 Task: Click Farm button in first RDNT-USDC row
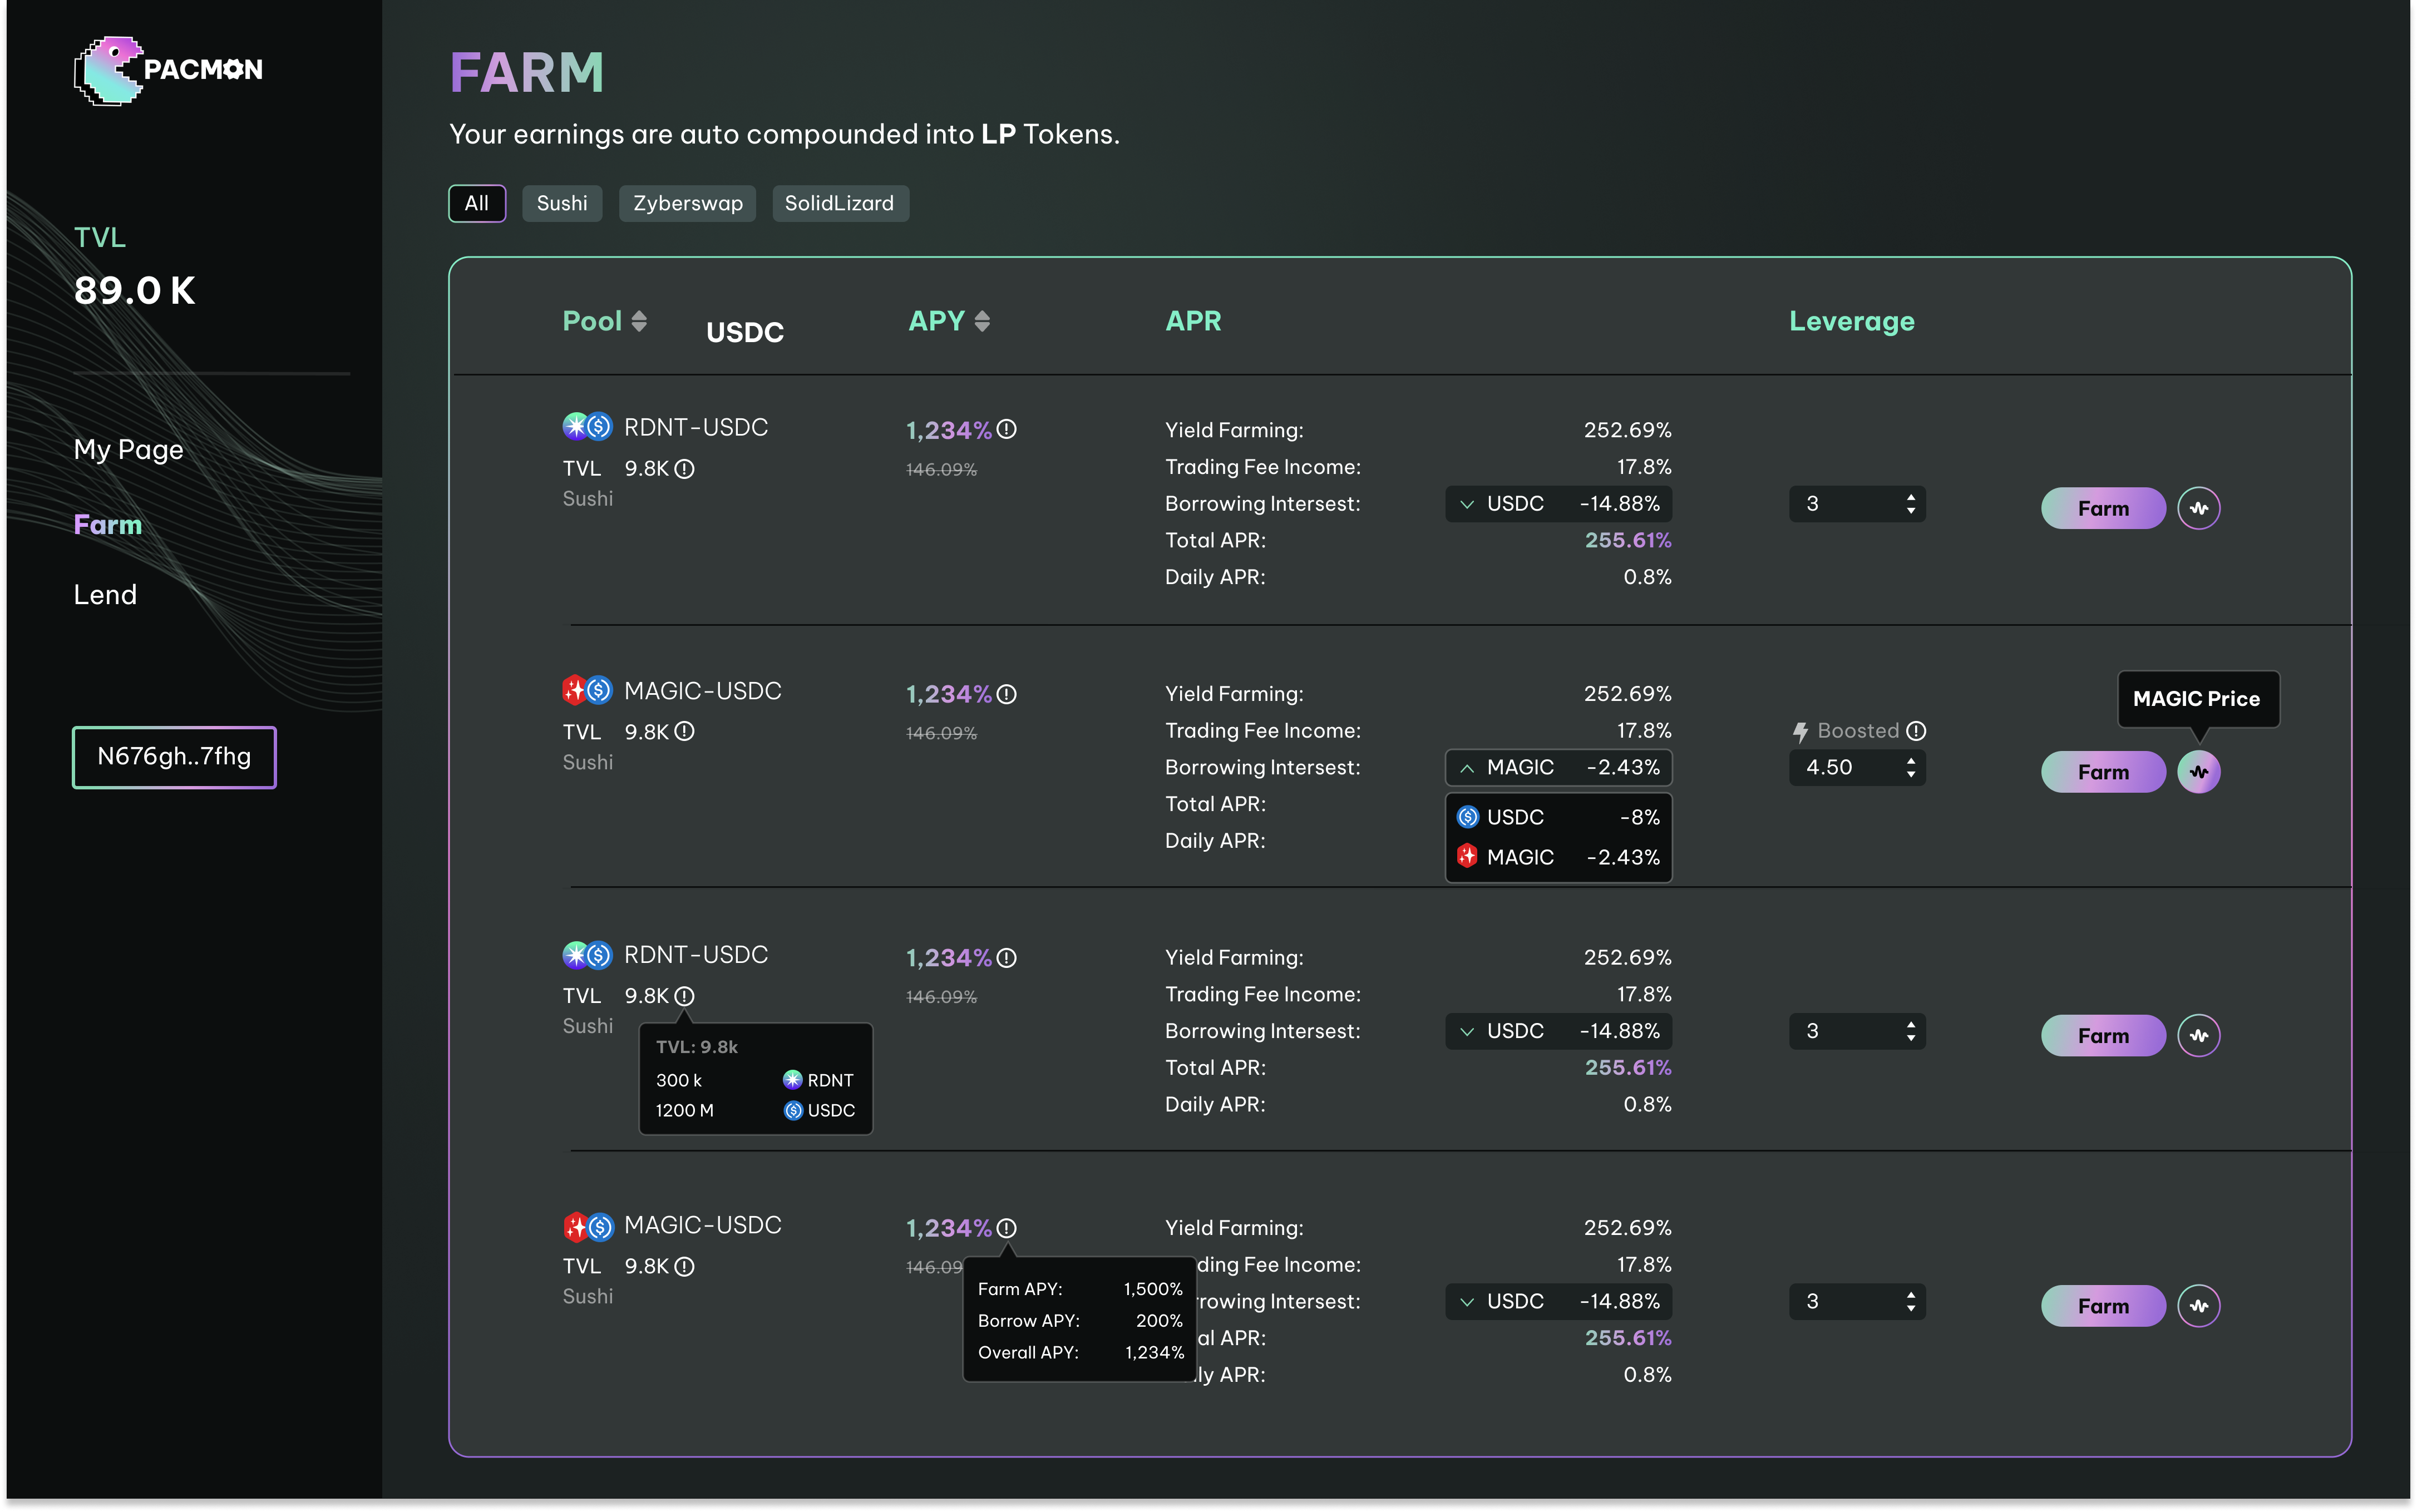2102,508
